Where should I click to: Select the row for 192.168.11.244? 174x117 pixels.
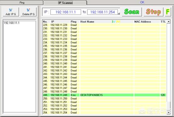tap(104, 78)
